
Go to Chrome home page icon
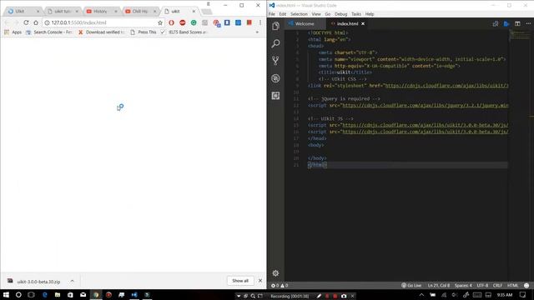[36, 22]
